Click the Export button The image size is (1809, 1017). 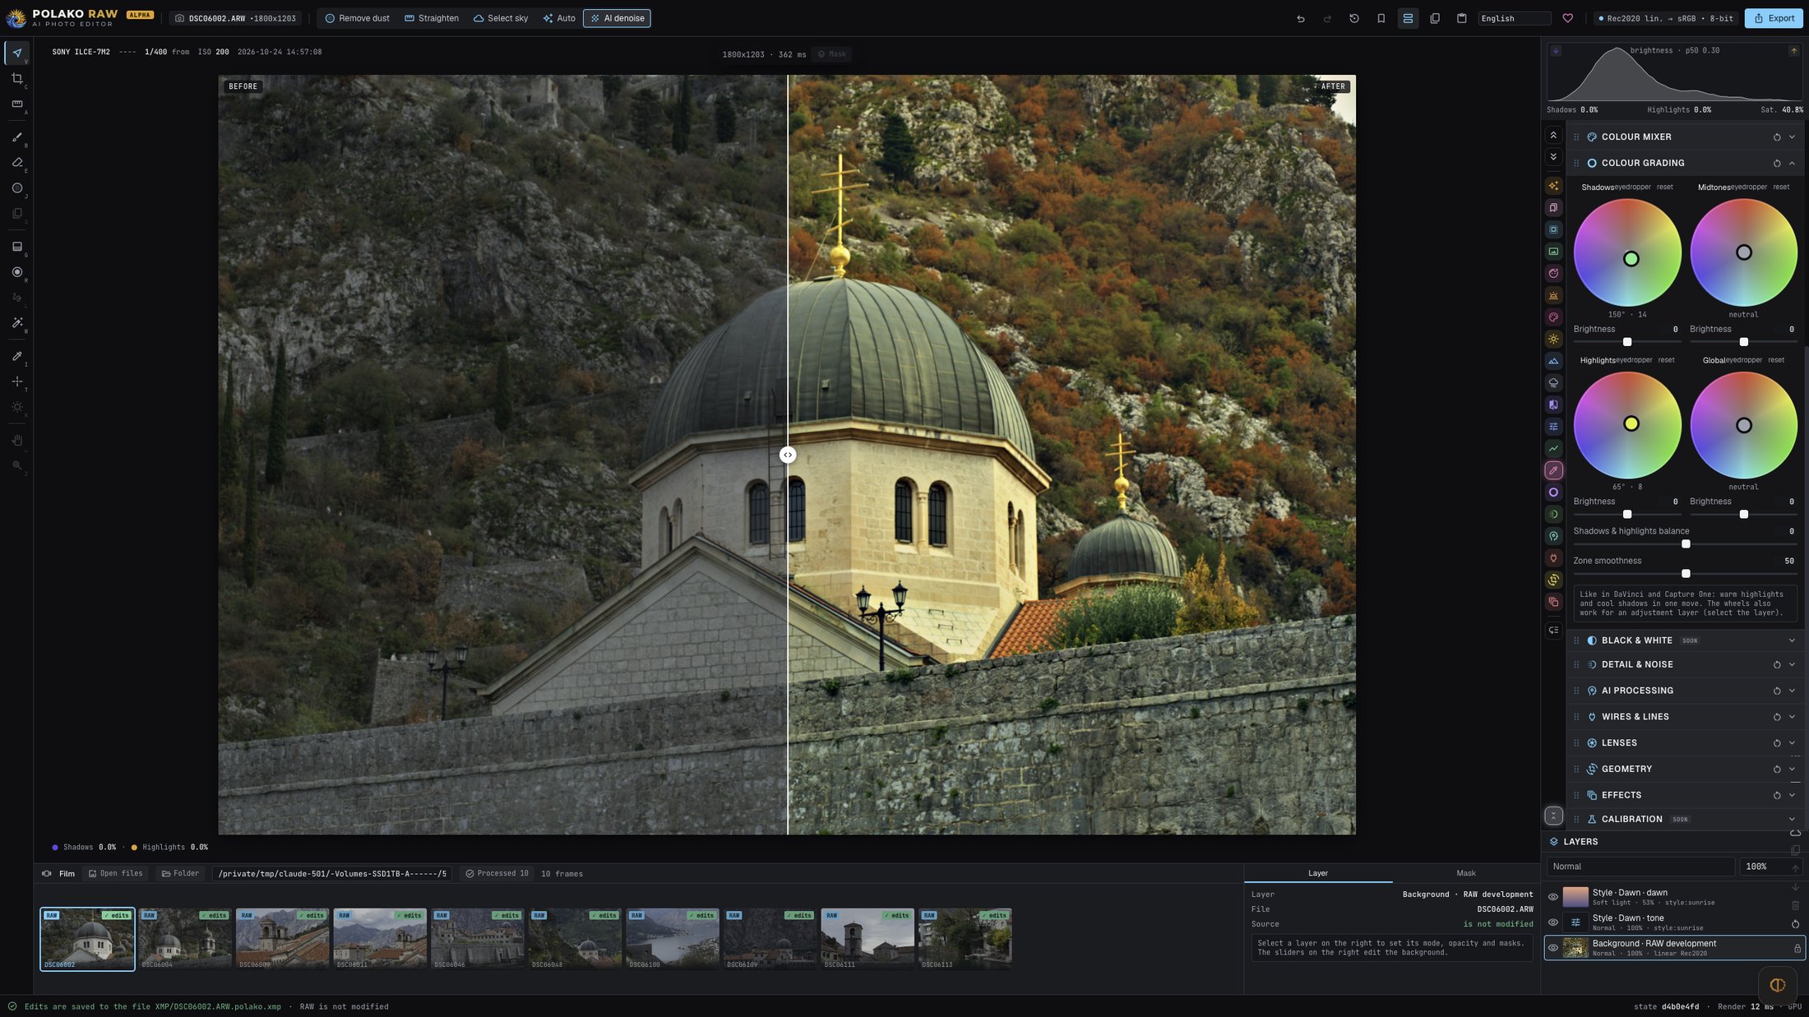point(1774,18)
